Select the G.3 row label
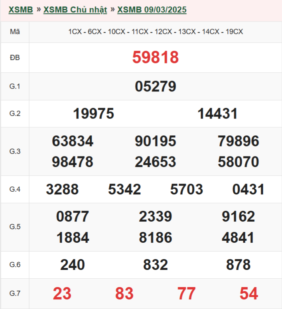This screenshot has height=309, width=282. pyautogui.click(x=15, y=151)
